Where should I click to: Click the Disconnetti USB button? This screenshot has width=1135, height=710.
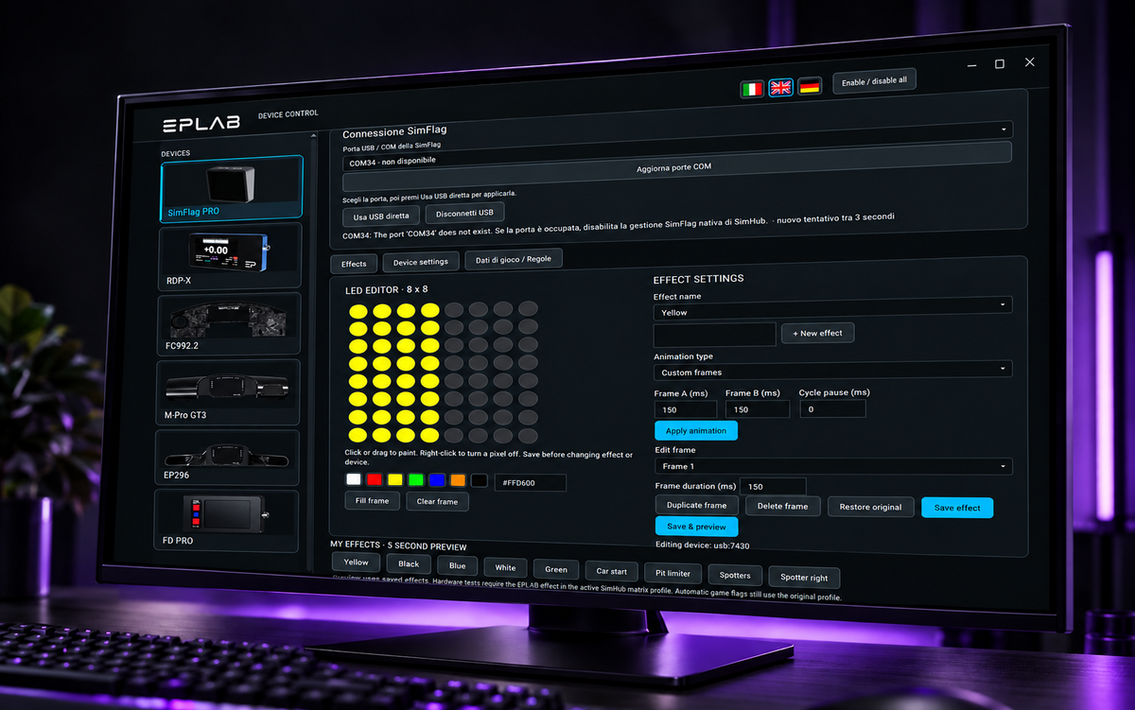click(464, 213)
